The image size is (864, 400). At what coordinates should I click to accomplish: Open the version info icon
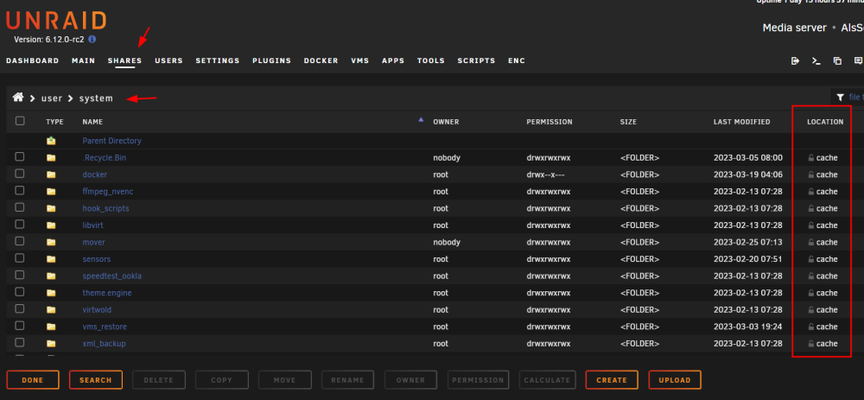92,40
